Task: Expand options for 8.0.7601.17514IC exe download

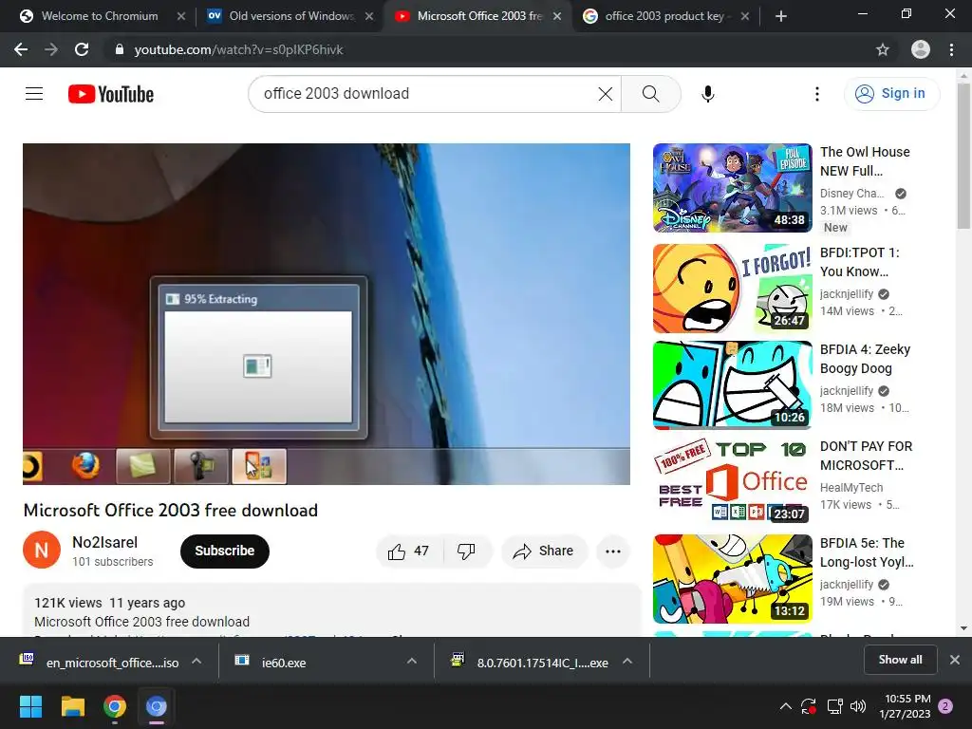Action: pyautogui.click(x=627, y=662)
